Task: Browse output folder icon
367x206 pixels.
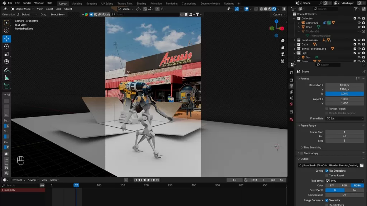Action: [x=362, y=165]
